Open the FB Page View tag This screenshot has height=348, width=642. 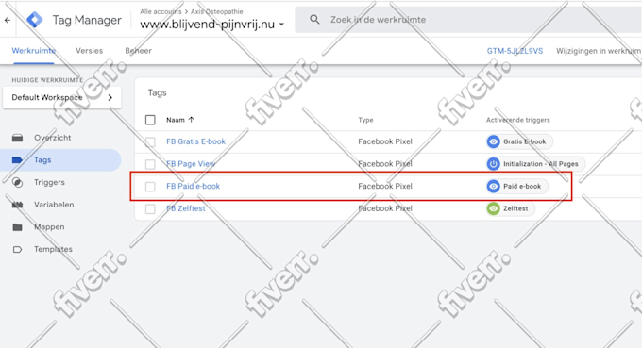pos(191,164)
